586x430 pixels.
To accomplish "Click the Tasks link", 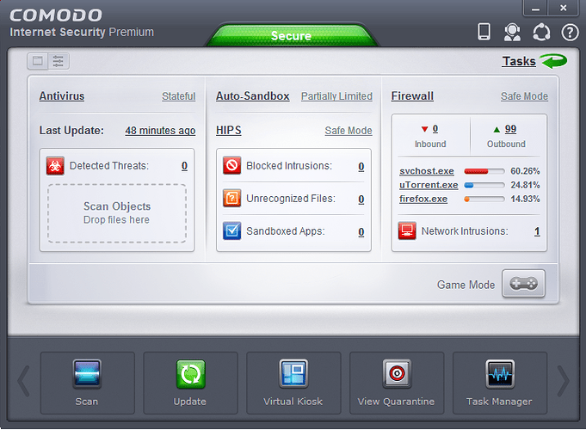I will [x=519, y=61].
